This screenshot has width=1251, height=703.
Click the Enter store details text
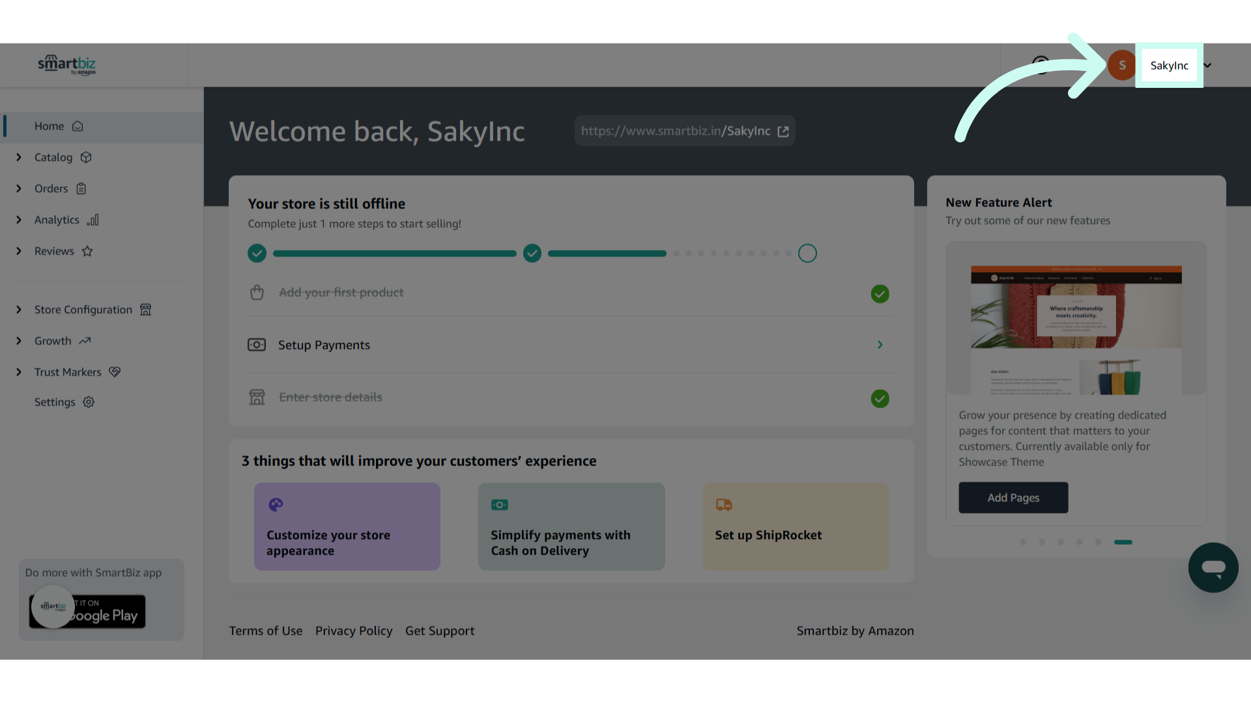tap(330, 397)
